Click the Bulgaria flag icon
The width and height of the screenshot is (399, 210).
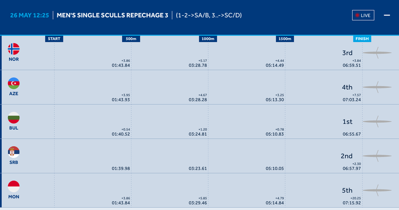point(14,118)
